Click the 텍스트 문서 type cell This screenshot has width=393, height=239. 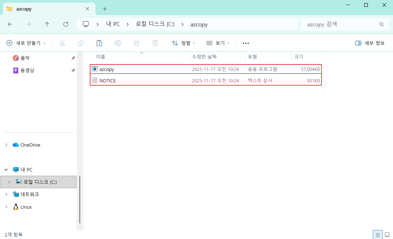(x=260, y=81)
